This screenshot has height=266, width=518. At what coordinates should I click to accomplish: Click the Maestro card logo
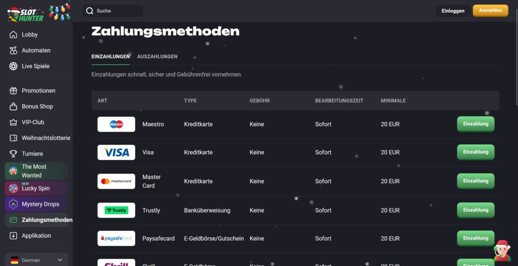[x=116, y=124]
